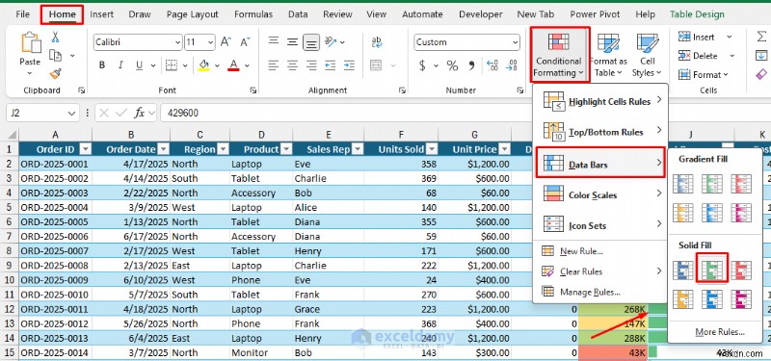Open Clear Rules submenu
The height and width of the screenshot is (361, 771).
(x=600, y=271)
